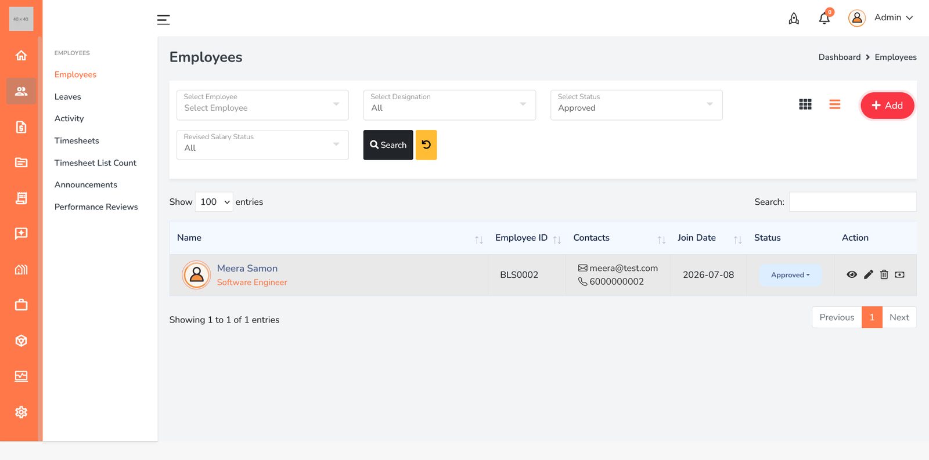Open the Approved status dropdown for Meera Samon
Viewport: 929px width, 460px height.
pos(790,275)
